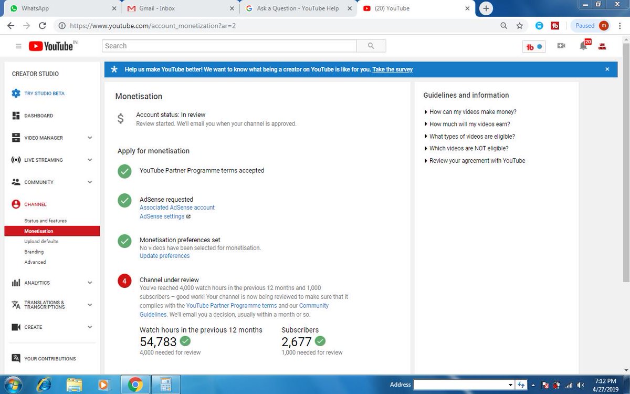The image size is (630, 394).
Task: Open Associated AdSense account link
Action: 177,208
